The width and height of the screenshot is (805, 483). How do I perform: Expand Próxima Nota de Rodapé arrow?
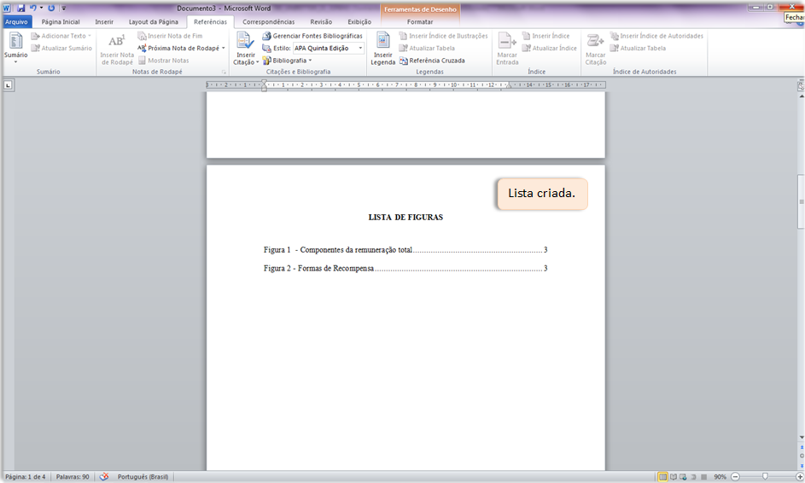coord(224,49)
